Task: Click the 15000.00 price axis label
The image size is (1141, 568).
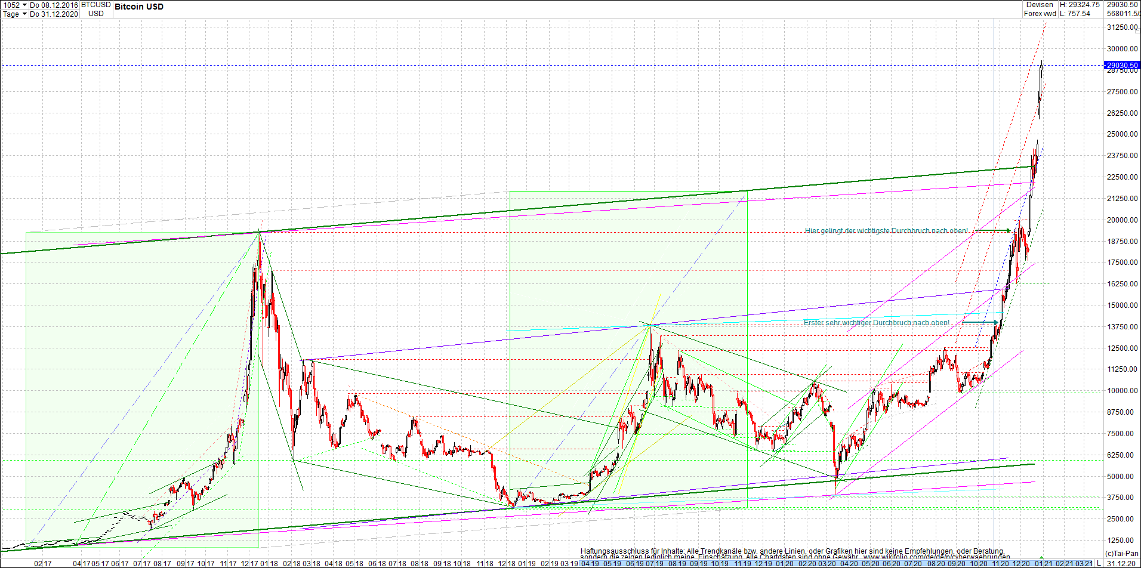Action: coord(1123,305)
